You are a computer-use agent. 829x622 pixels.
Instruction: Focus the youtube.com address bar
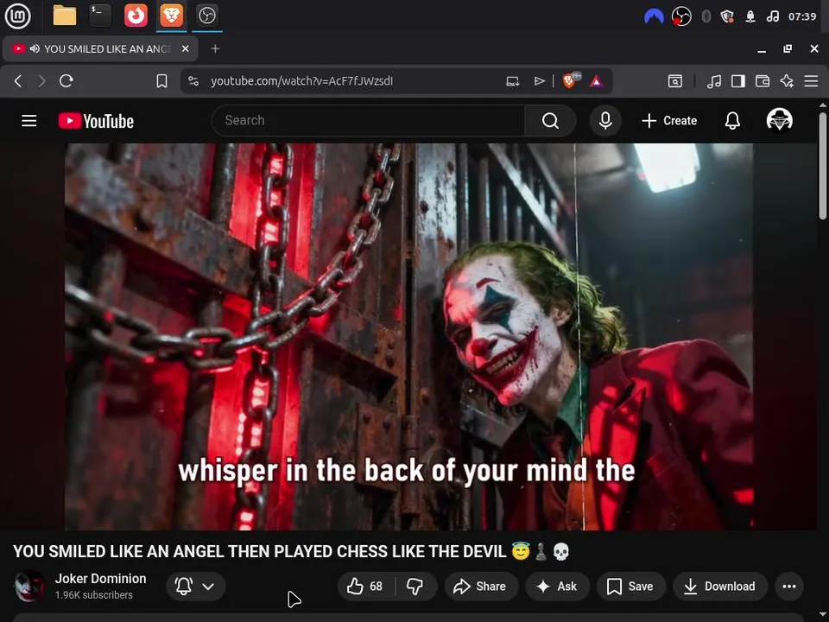point(301,81)
